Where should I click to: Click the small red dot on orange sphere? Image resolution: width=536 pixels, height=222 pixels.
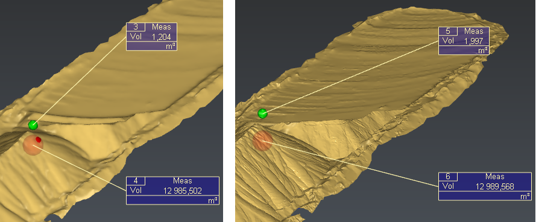click(x=39, y=139)
